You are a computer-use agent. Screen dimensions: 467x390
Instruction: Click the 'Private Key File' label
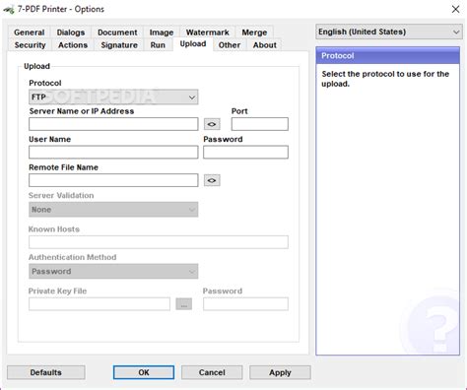click(57, 291)
